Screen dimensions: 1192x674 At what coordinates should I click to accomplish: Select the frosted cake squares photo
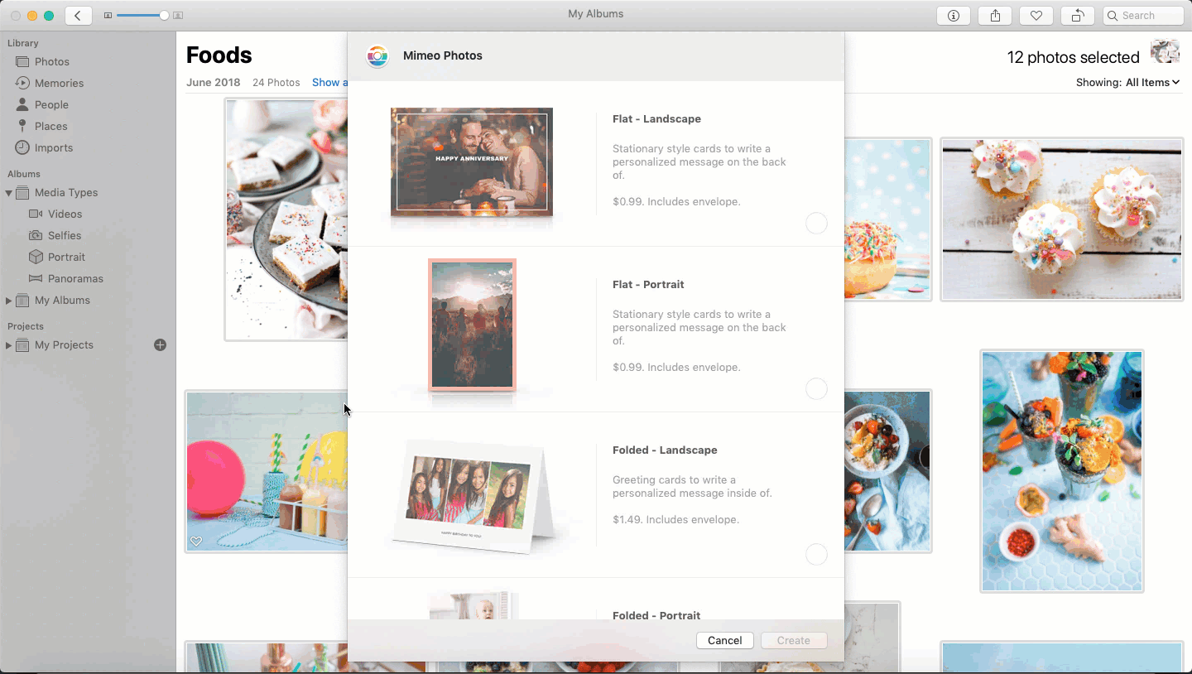[286, 219]
